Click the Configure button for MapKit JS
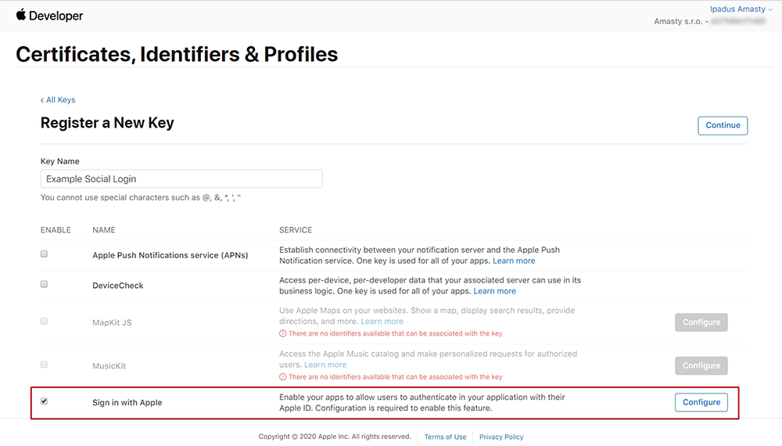Screen dimensions: 782x446 (701, 322)
